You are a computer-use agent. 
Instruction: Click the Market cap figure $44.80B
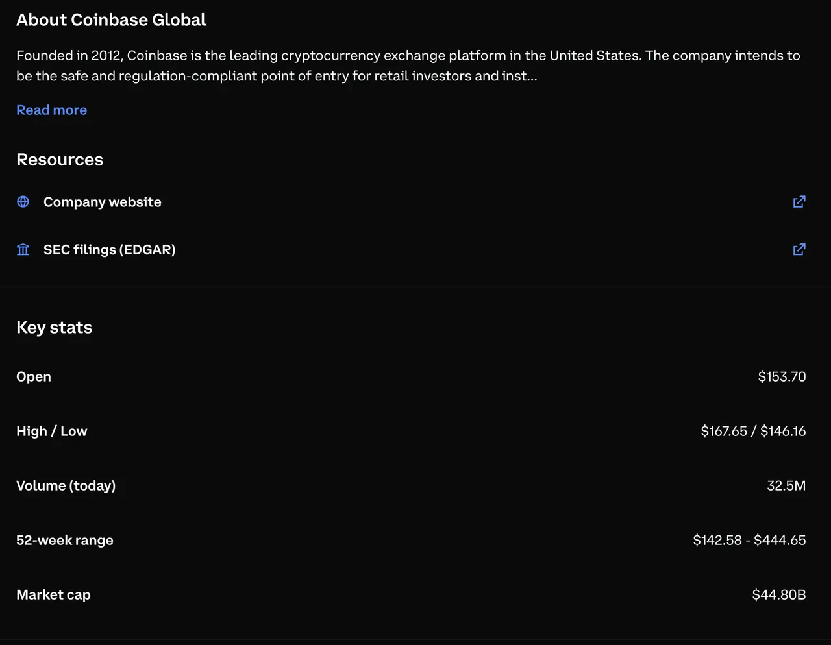[x=778, y=594]
